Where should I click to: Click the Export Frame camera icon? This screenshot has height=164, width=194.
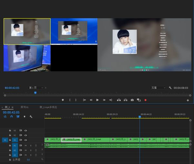coord(132,100)
